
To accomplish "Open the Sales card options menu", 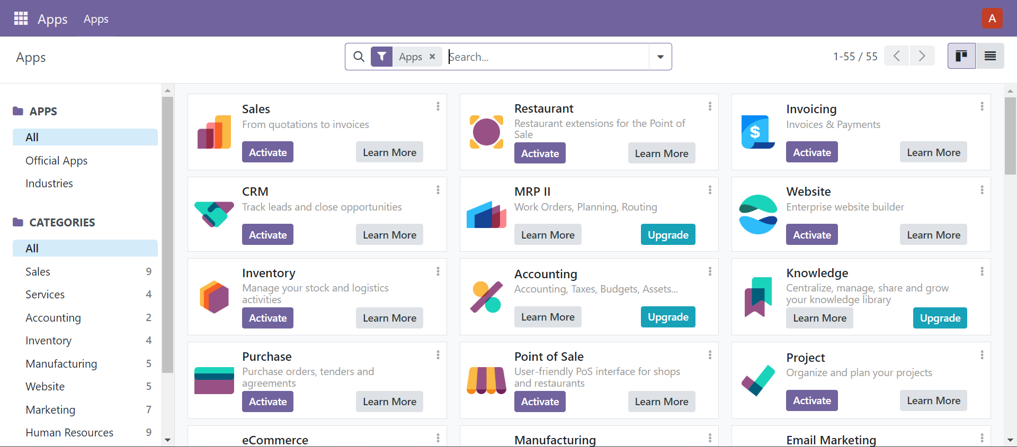I will point(438,106).
